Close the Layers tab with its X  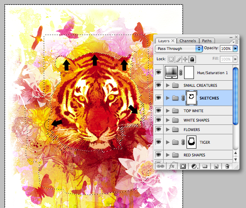(x=173, y=41)
